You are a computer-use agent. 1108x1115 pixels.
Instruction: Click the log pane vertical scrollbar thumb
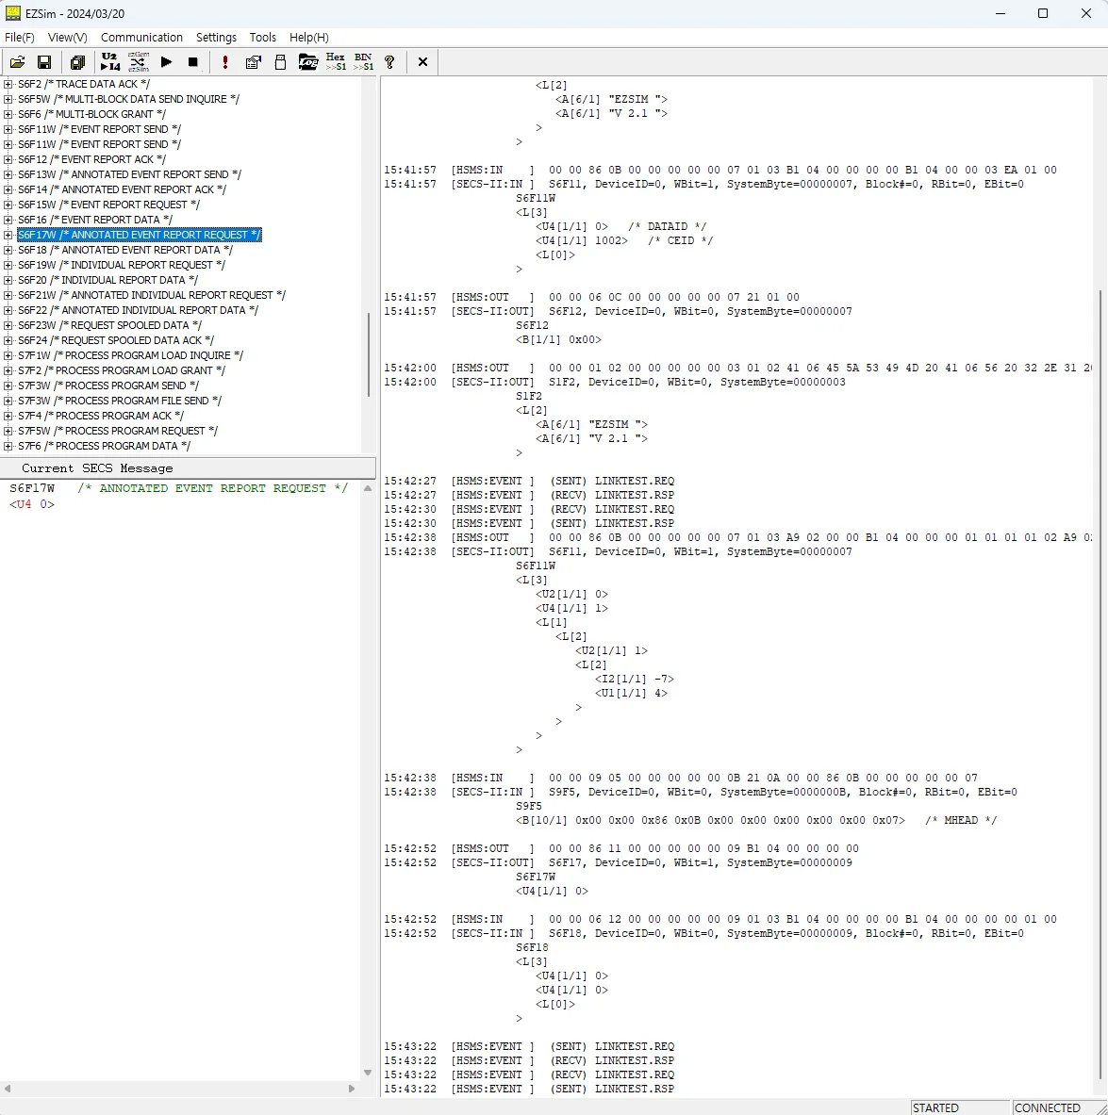pyautogui.click(x=1100, y=683)
